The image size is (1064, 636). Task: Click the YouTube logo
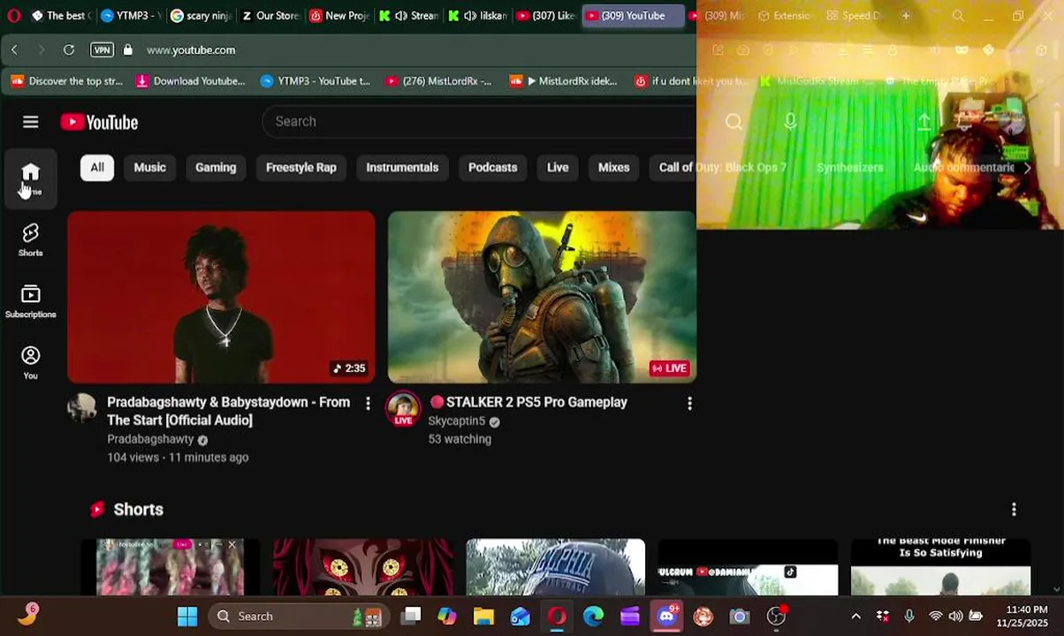(x=99, y=122)
